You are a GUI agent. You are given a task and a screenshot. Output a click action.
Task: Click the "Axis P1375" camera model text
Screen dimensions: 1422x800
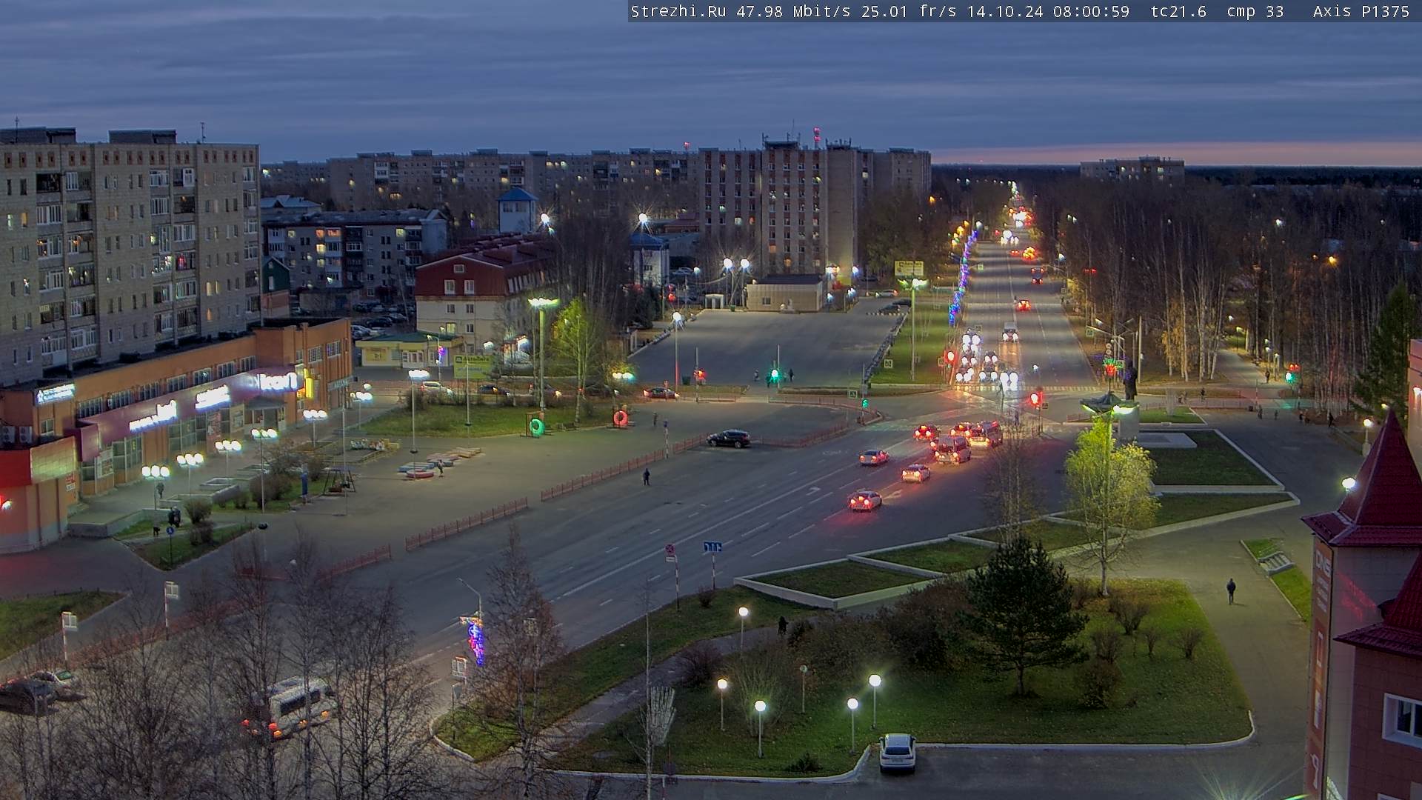1361,11
